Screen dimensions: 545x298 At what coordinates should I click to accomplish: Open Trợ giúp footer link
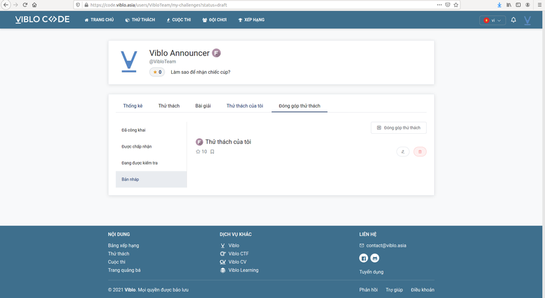(394, 289)
